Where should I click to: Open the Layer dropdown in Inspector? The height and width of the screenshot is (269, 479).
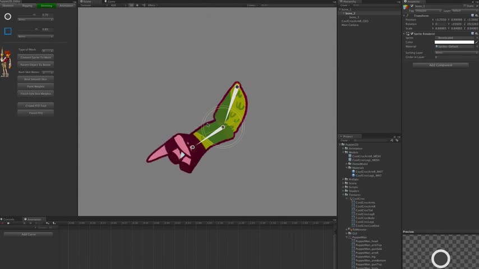point(464,11)
